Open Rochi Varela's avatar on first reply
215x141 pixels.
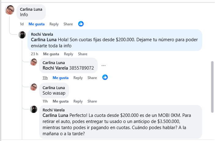click(x=22, y=35)
